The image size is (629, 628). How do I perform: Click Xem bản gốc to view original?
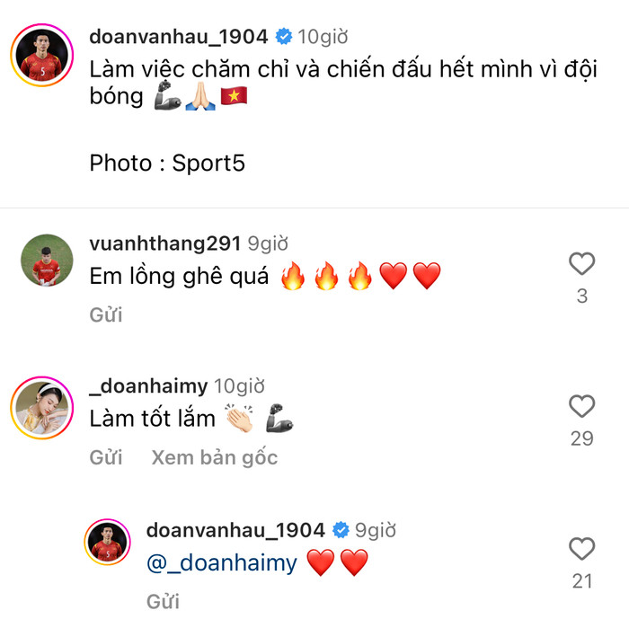(215, 457)
